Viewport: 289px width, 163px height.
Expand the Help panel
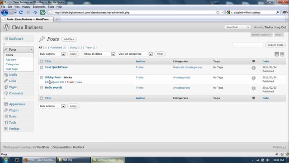point(279,35)
